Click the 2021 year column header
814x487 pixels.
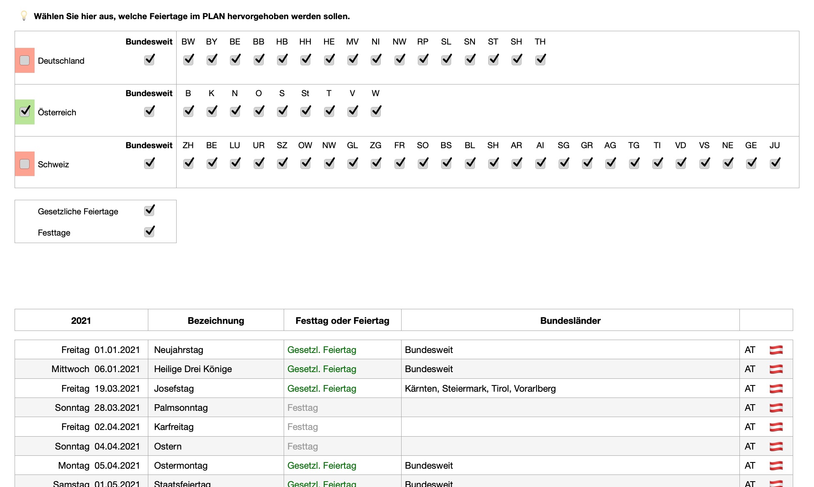point(81,321)
